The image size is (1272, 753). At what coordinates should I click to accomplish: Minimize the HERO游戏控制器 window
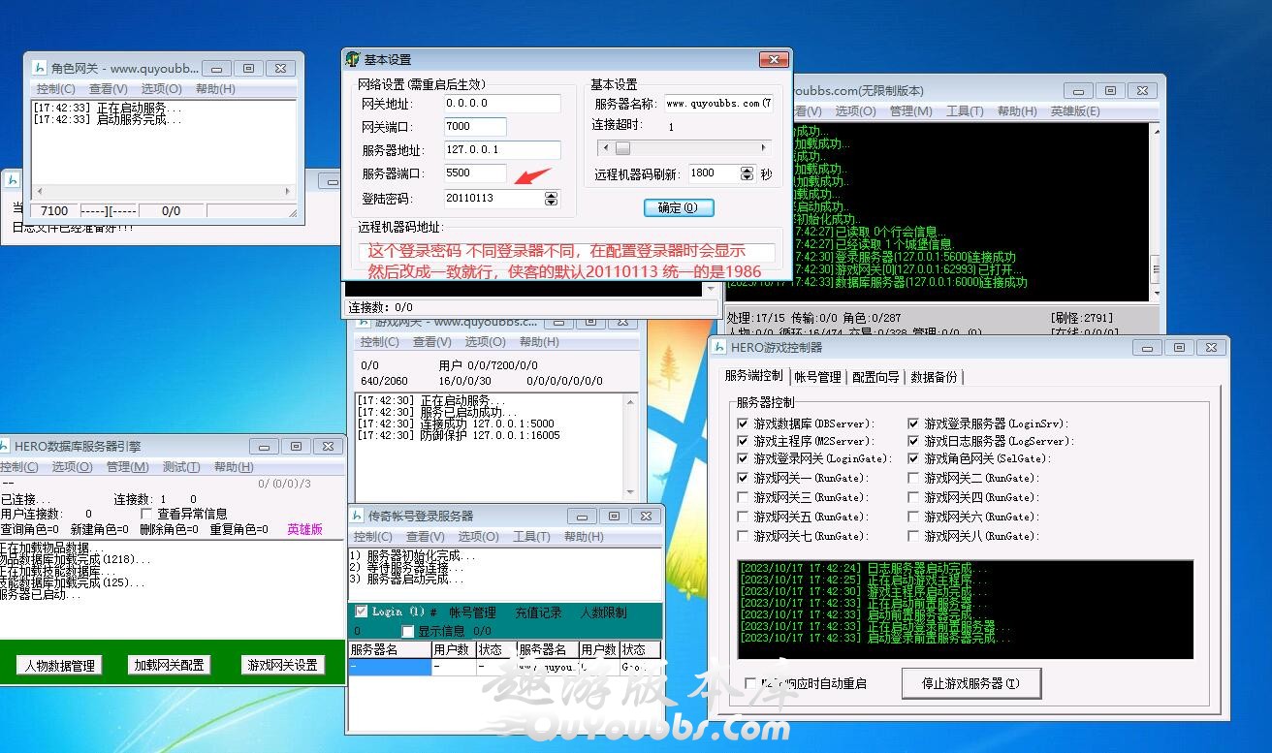[1148, 347]
